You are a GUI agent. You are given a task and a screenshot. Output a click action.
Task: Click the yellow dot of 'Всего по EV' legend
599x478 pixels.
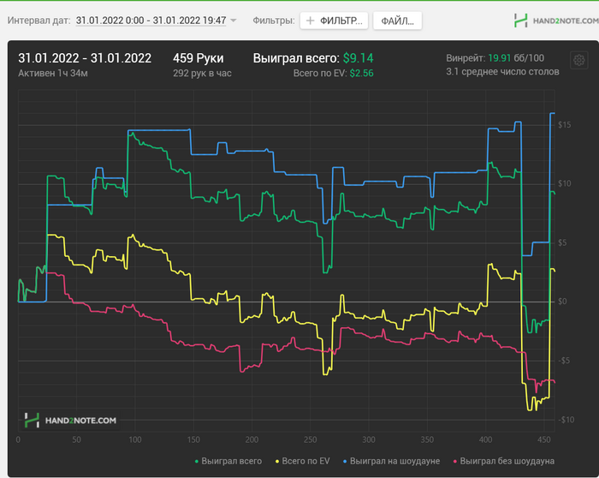pyautogui.click(x=276, y=462)
